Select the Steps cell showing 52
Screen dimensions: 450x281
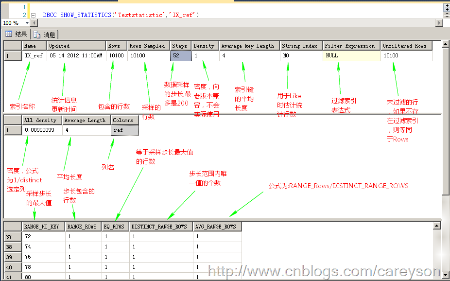pos(180,56)
